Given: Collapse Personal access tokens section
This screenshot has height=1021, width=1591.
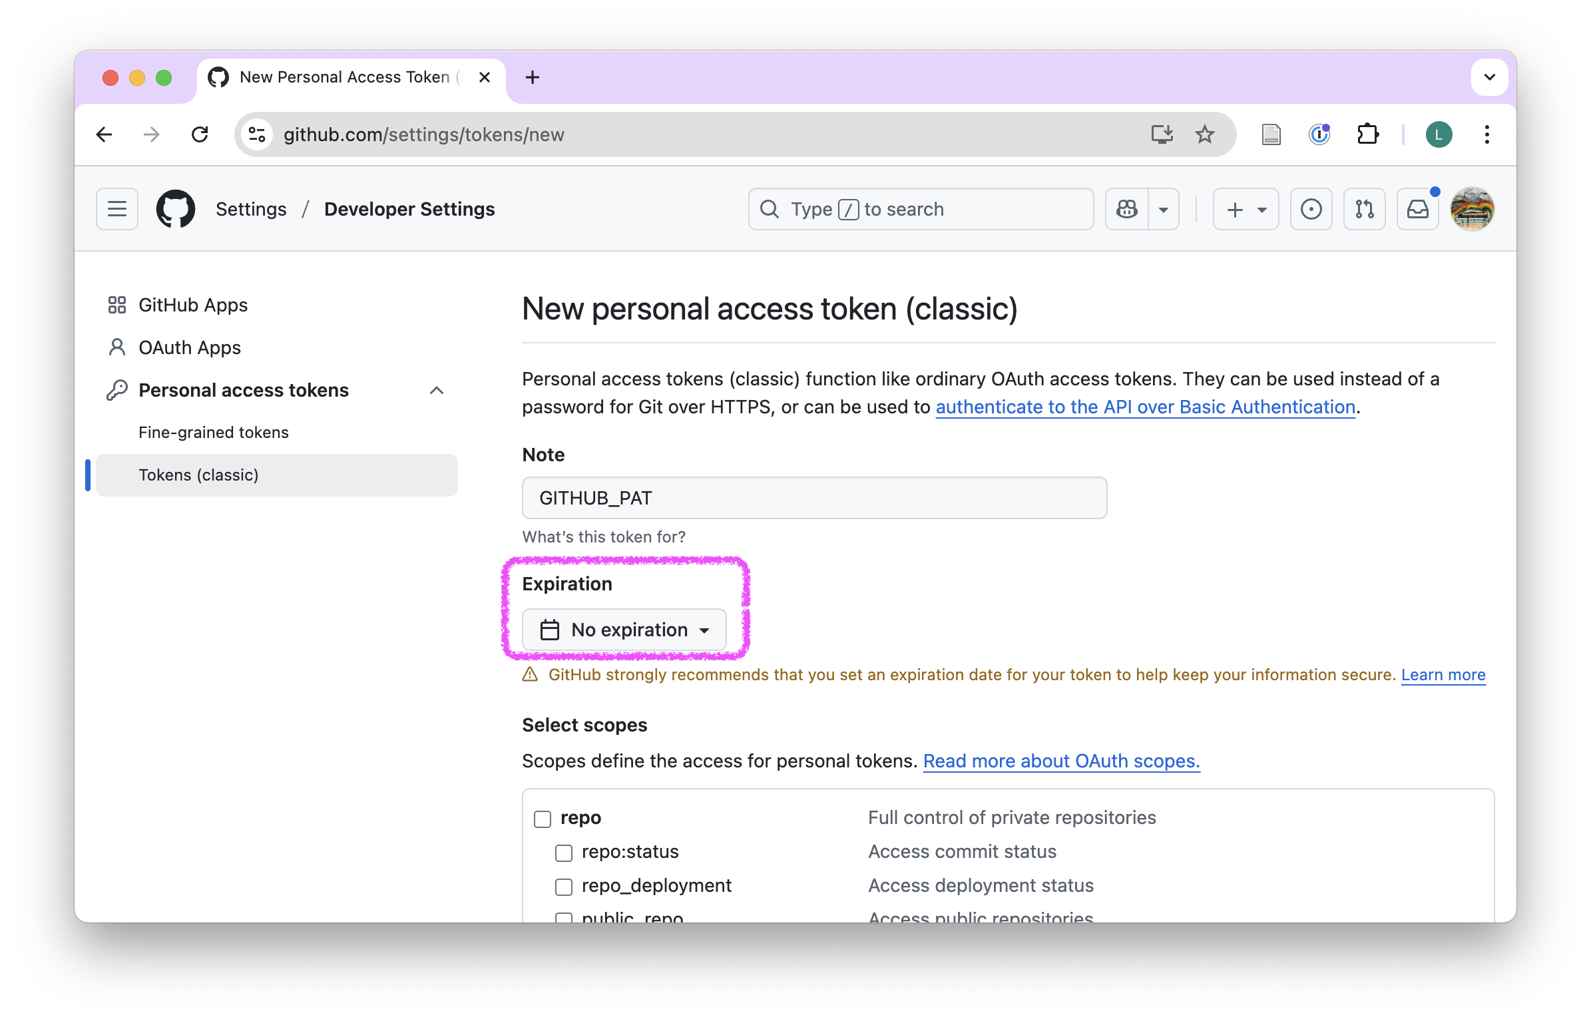Looking at the screenshot, I should [437, 390].
